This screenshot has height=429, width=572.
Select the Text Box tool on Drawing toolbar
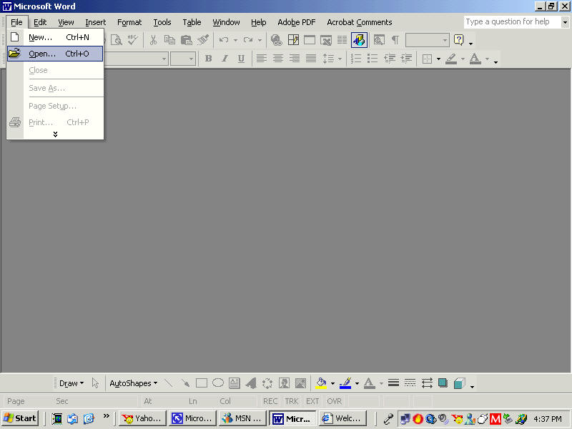pos(235,383)
